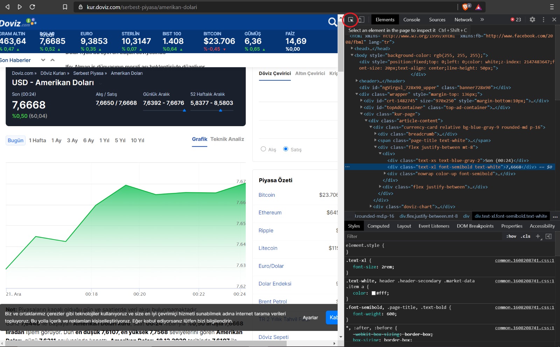The width and height of the screenshot is (560, 347).
Task: Open the Event Listeners tab
Action: (434, 226)
